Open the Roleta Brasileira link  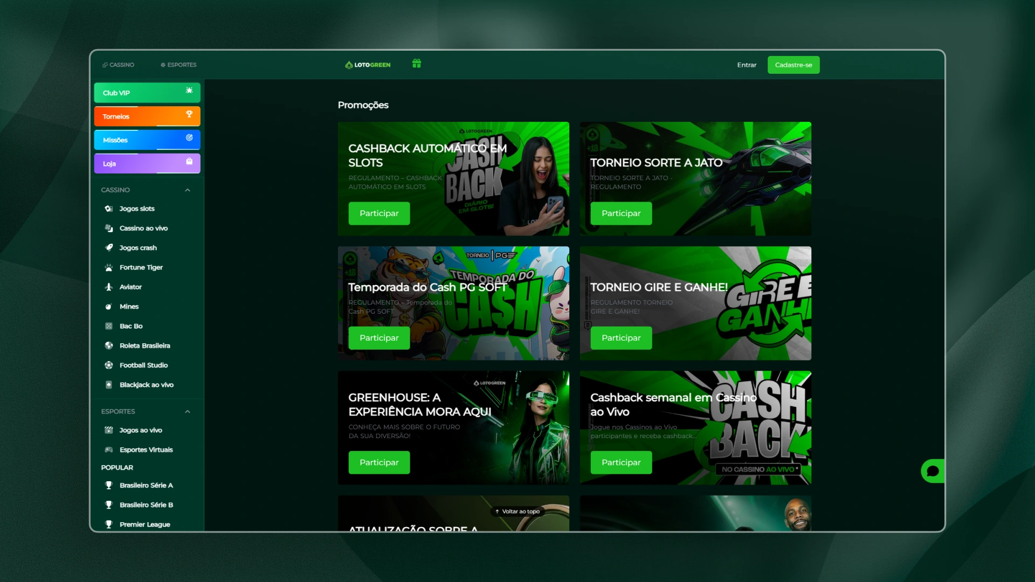[145, 345]
